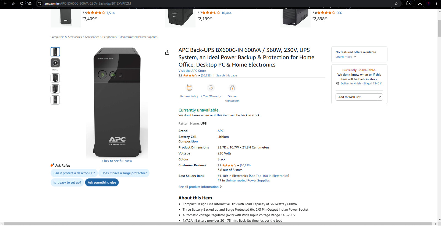
Task: Play the product video thumbnail
Action: point(55,63)
